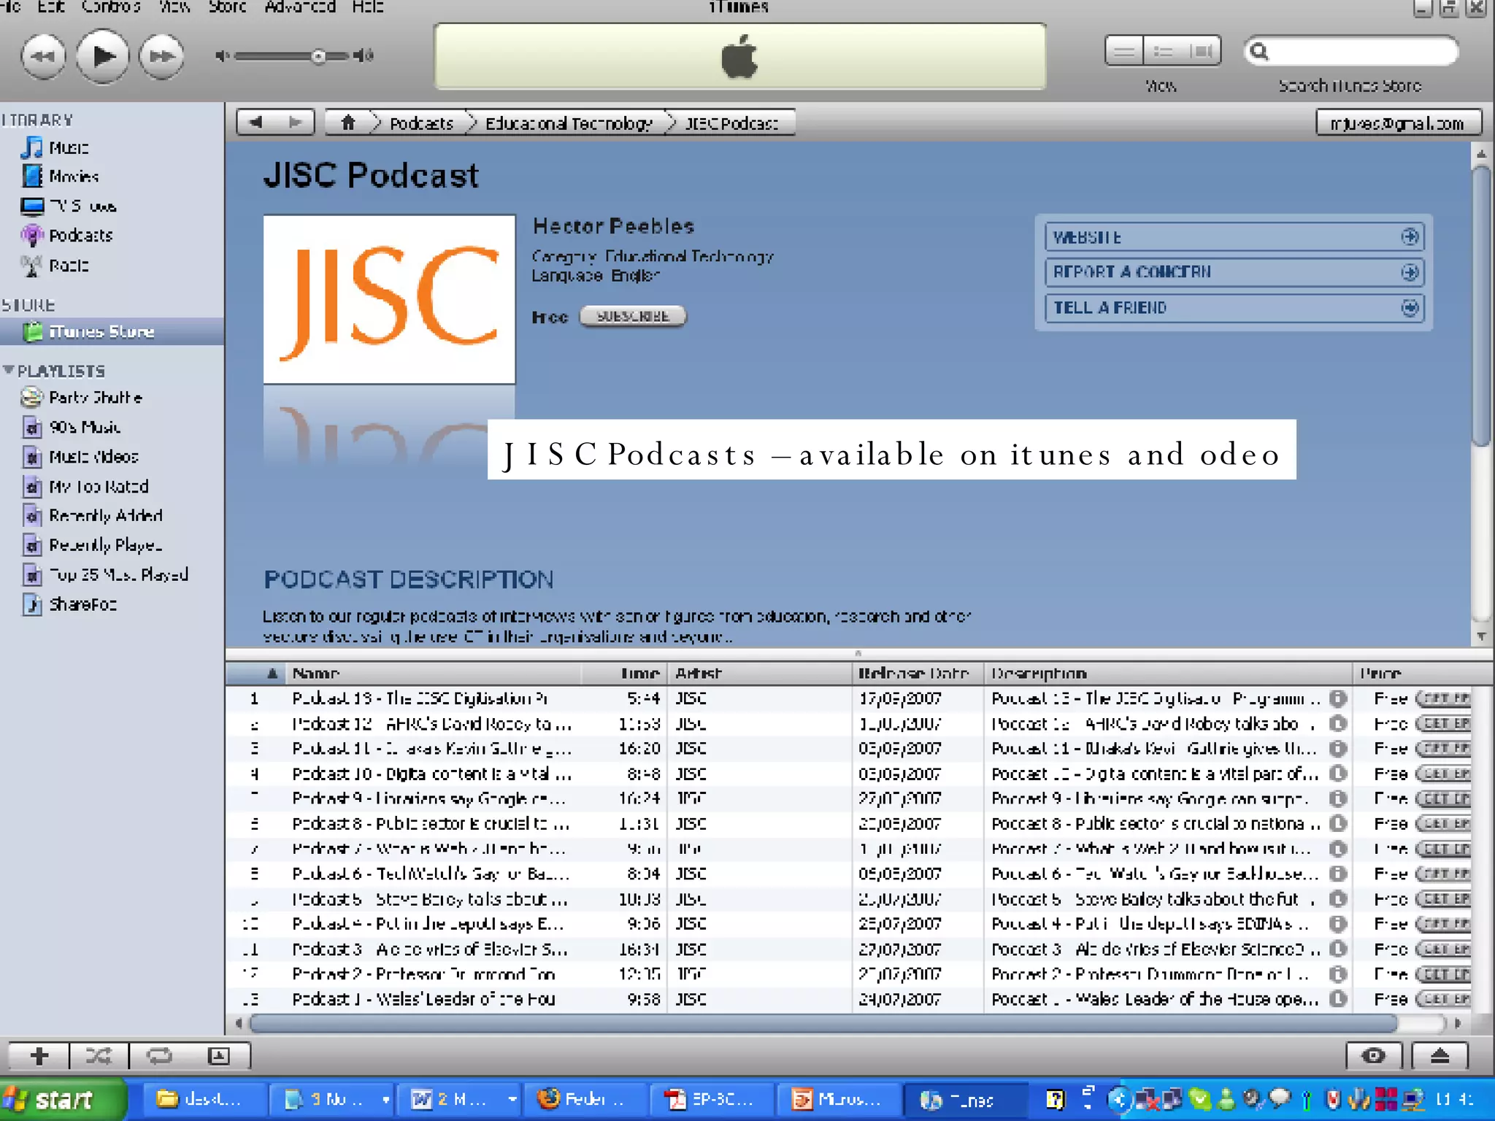The width and height of the screenshot is (1495, 1121).
Task: Switch to grouped album view button
Action: [x=1163, y=51]
